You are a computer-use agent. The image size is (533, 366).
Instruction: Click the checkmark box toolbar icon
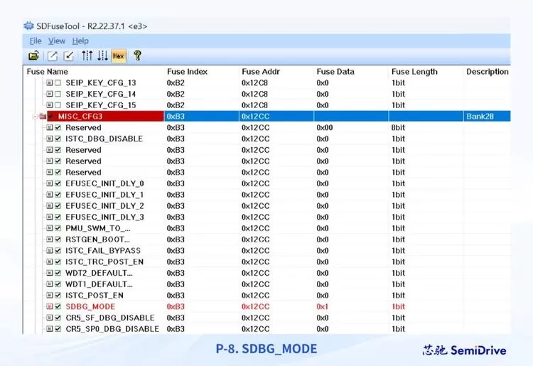[x=69, y=55]
